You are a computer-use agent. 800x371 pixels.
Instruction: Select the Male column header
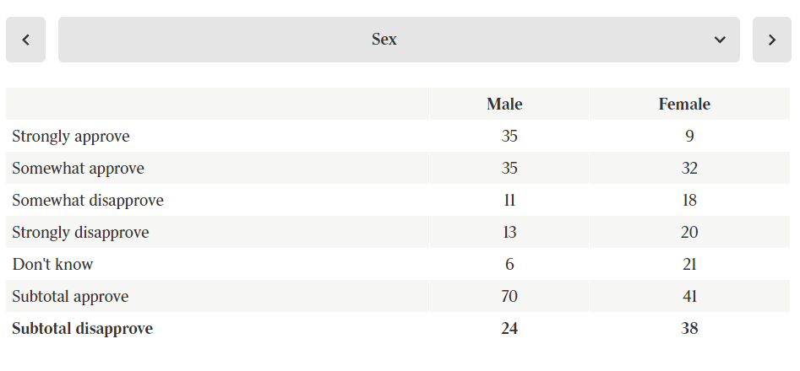(x=504, y=105)
